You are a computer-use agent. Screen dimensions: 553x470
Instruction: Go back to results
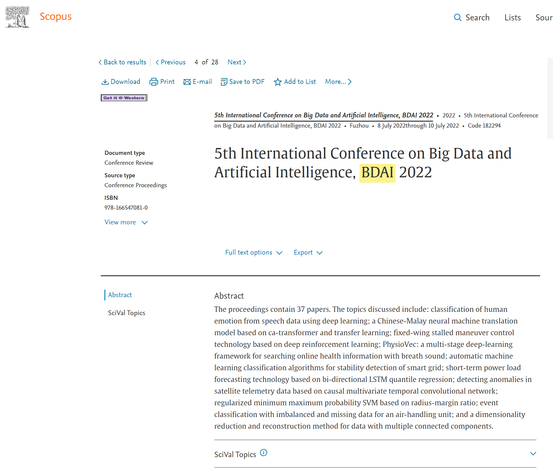[x=122, y=62]
